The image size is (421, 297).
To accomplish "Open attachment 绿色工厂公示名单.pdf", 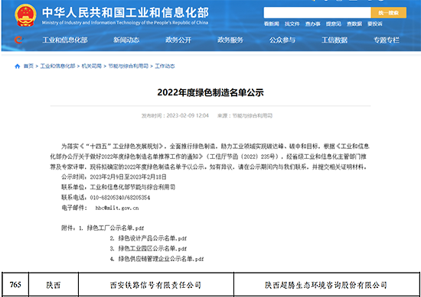I will (x=116, y=228).
